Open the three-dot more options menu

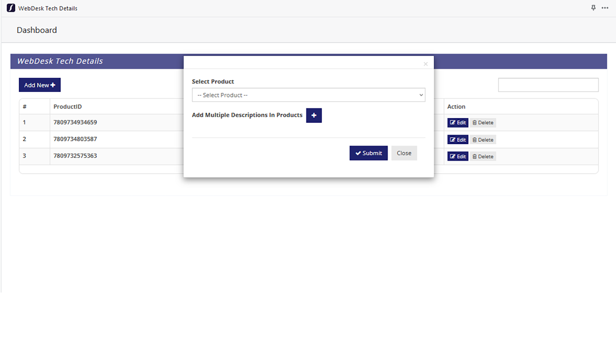click(605, 8)
